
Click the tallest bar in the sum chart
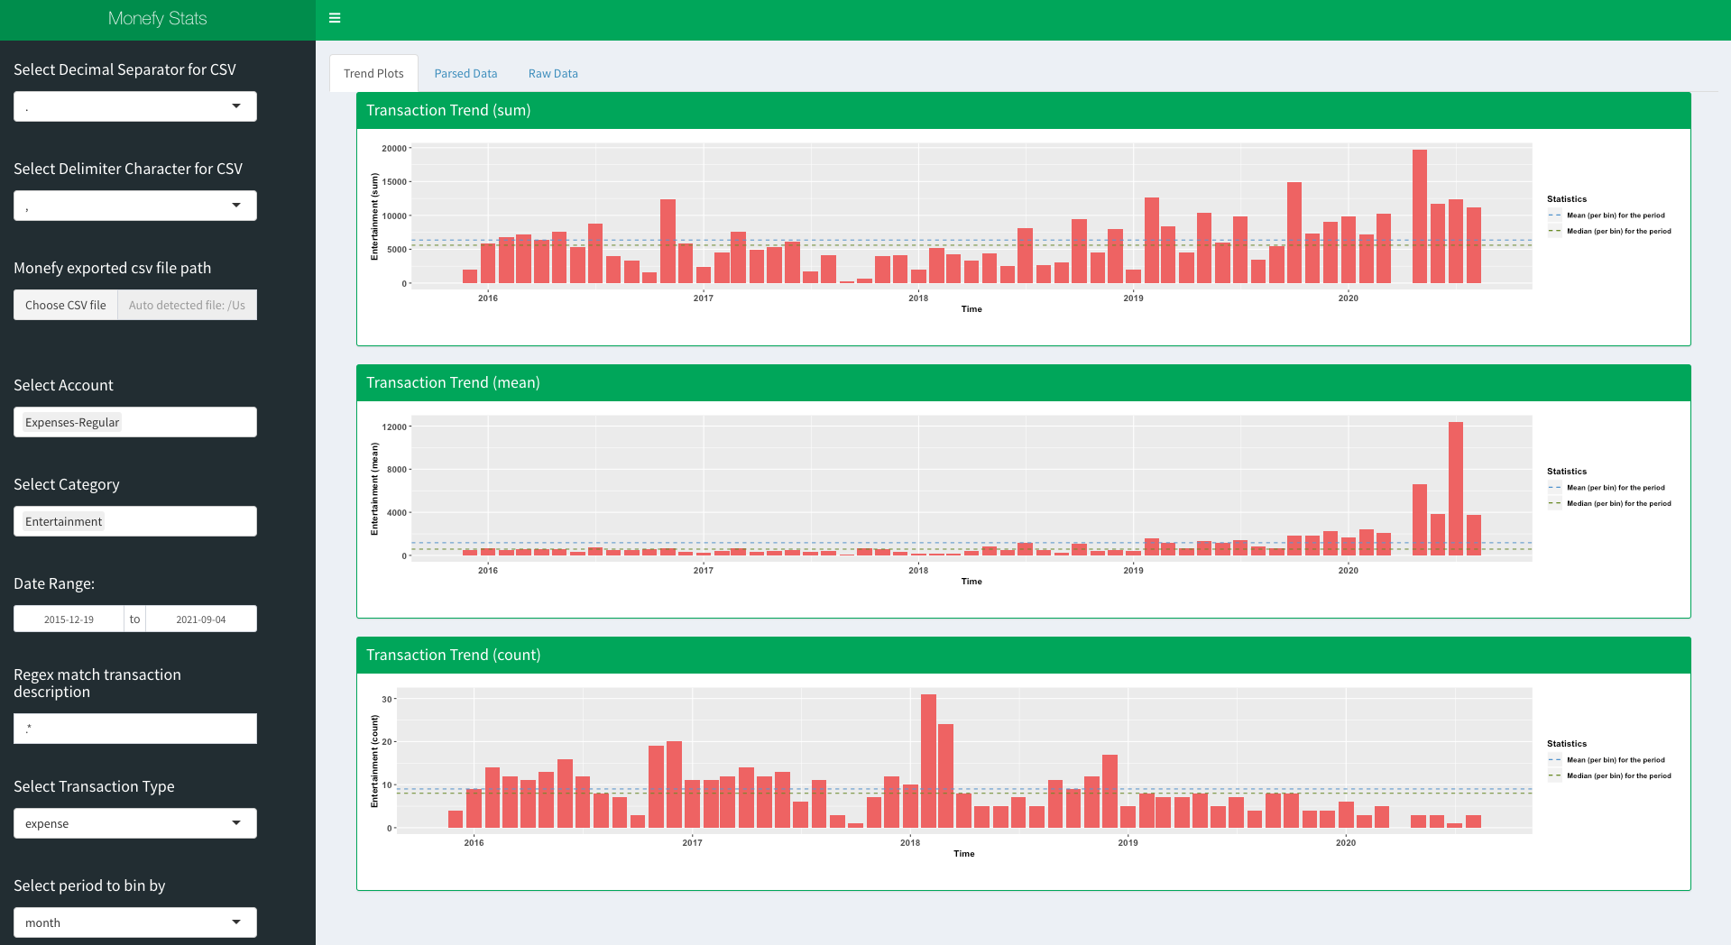click(x=1420, y=216)
